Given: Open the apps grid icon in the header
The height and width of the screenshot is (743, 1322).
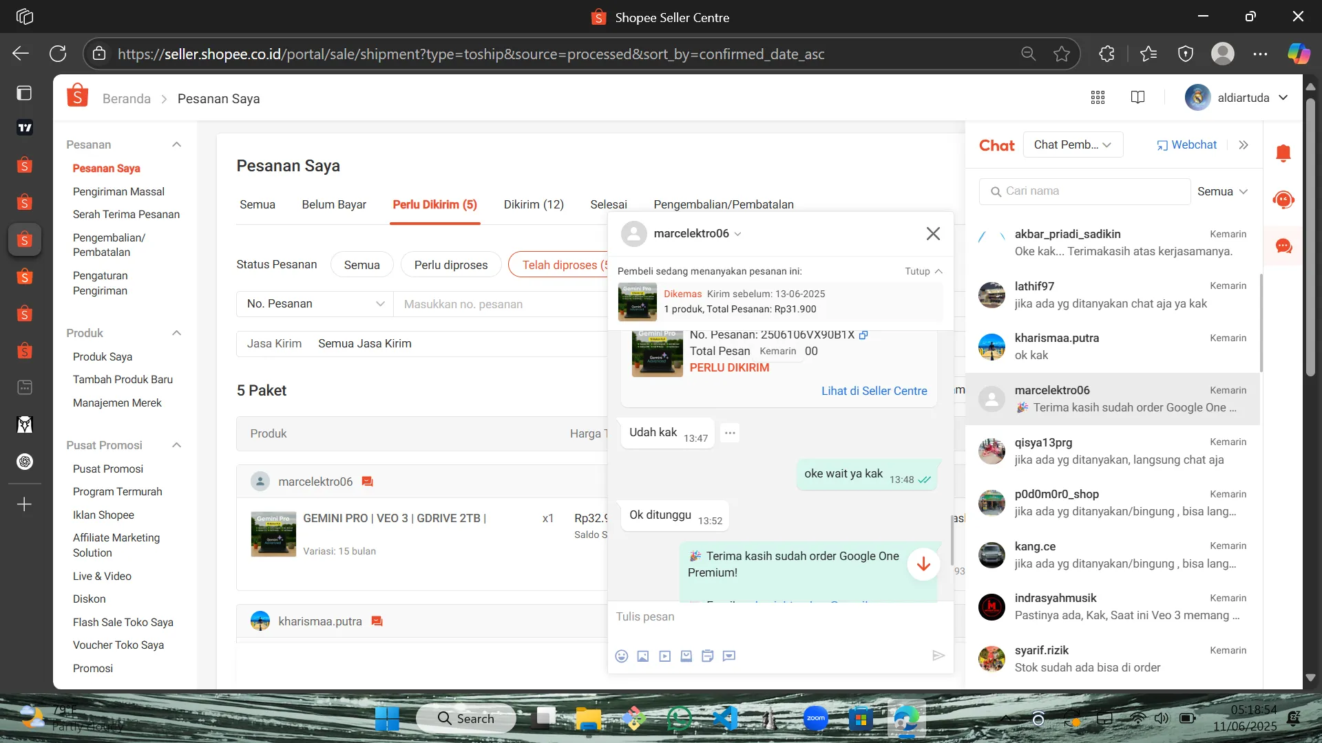Looking at the screenshot, I should tap(1098, 98).
